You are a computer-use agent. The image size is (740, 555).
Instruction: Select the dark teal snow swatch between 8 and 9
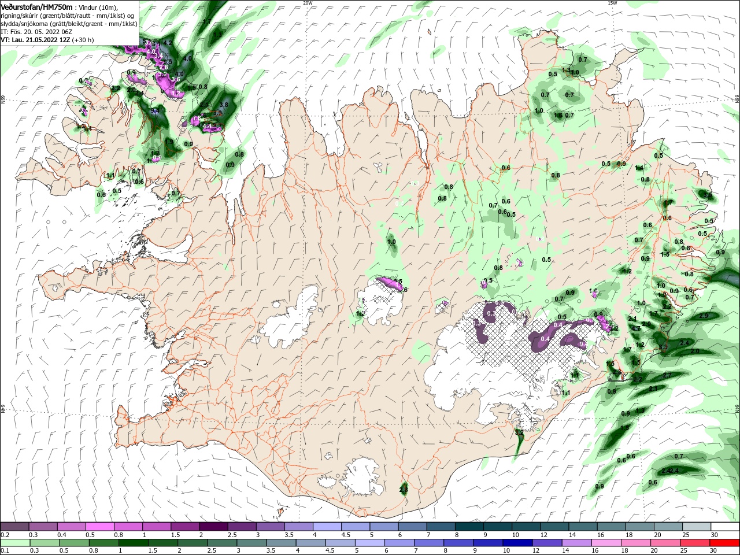pyautogui.click(x=468, y=527)
